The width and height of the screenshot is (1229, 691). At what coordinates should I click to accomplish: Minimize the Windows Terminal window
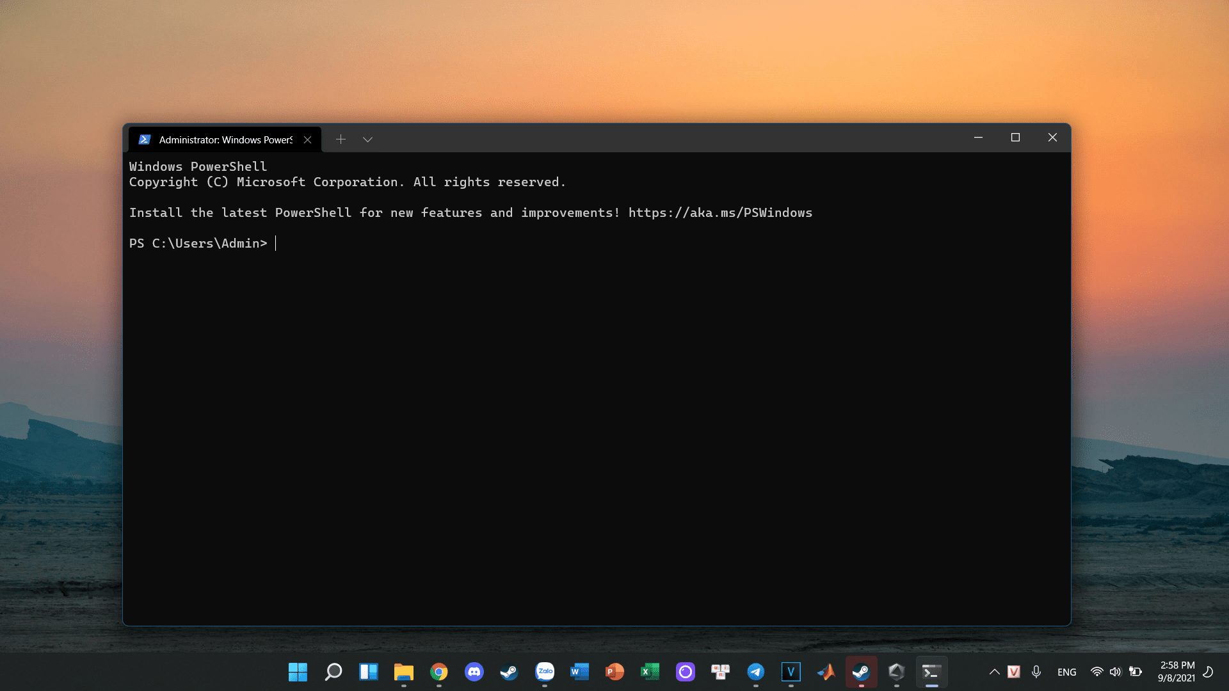click(x=978, y=138)
